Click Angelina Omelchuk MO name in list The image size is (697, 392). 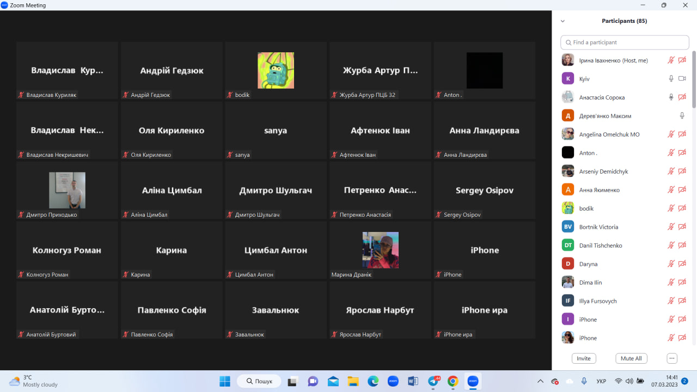coord(609,134)
